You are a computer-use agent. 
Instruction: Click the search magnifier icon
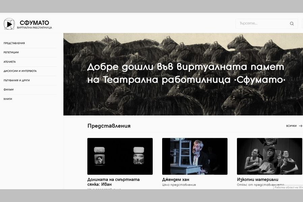click(x=292, y=24)
